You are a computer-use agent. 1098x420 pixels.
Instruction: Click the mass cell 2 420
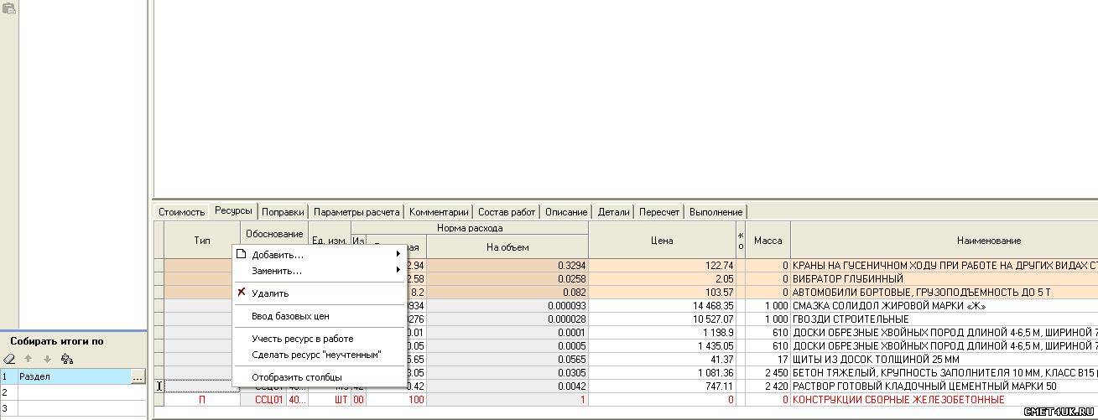(768, 386)
